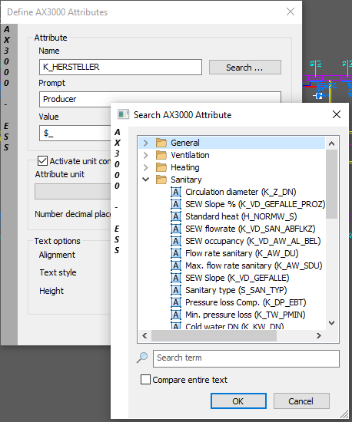Click Cancel in the search dialog
This screenshot has height=422, width=352.
pos(301,401)
